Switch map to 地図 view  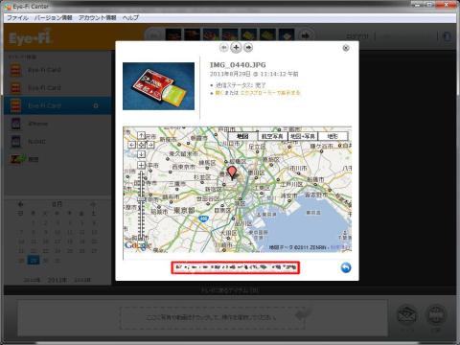[x=242, y=136]
